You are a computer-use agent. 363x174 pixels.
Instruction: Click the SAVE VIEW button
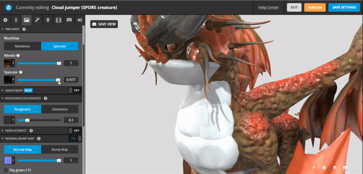(104, 24)
